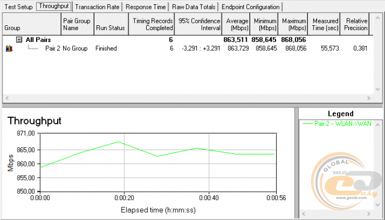Collapse the All Pairs group
The height and width of the screenshot is (220, 385).
(19, 40)
